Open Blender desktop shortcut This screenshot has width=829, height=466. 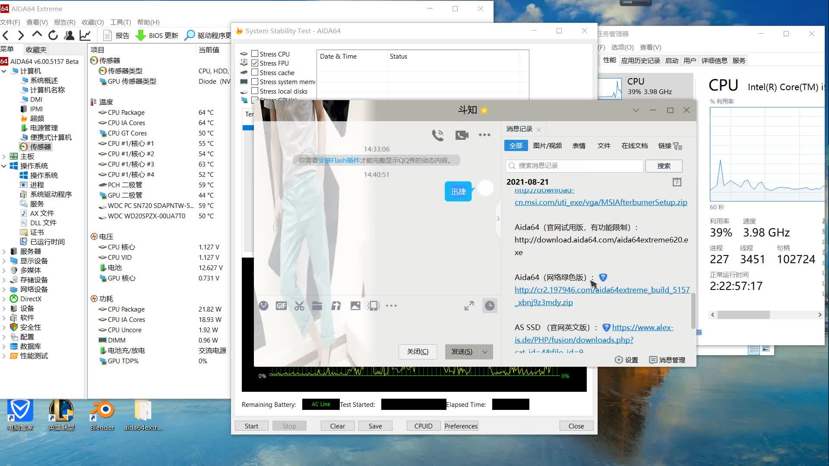click(102, 415)
